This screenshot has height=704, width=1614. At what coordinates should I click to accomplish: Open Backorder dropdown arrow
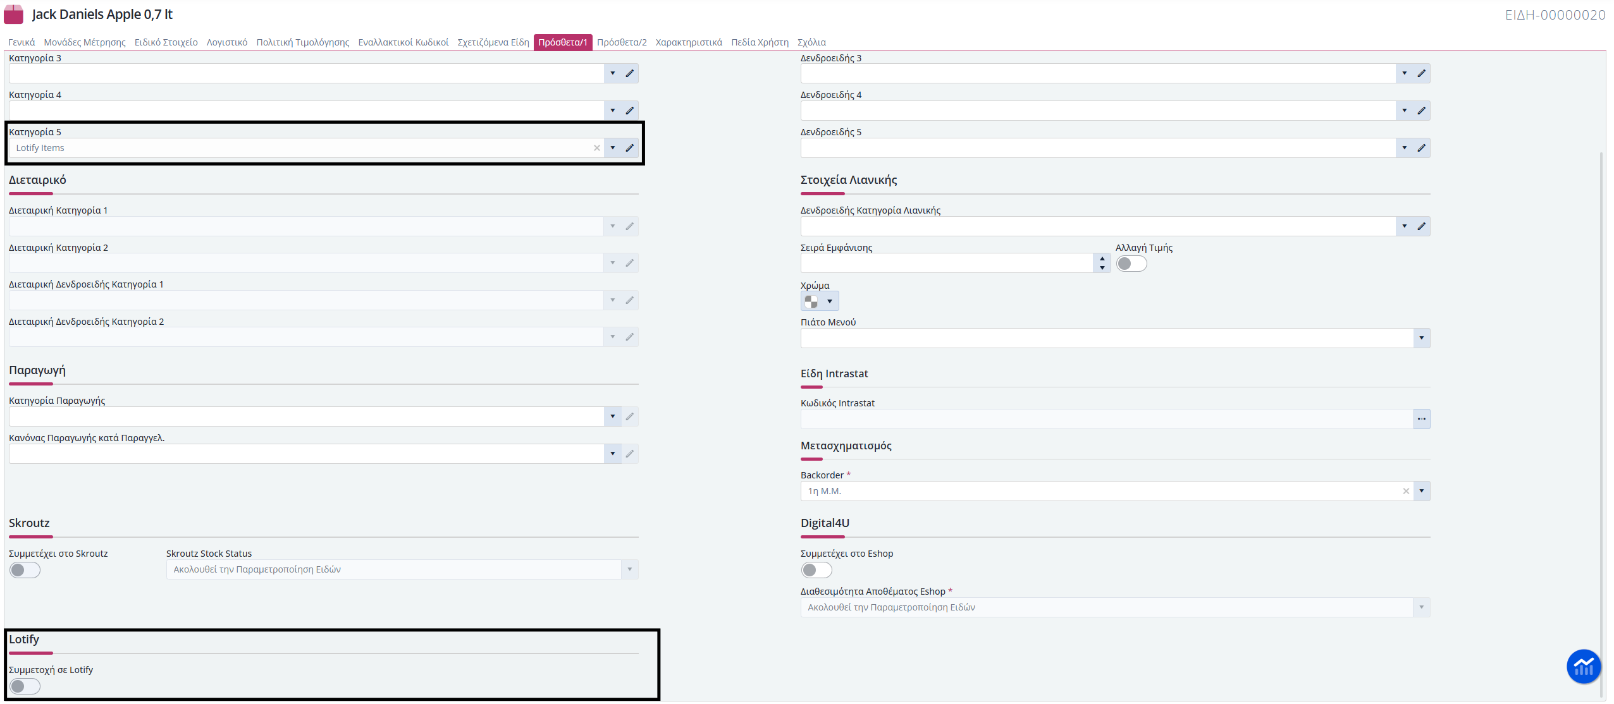pyautogui.click(x=1422, y=491)
